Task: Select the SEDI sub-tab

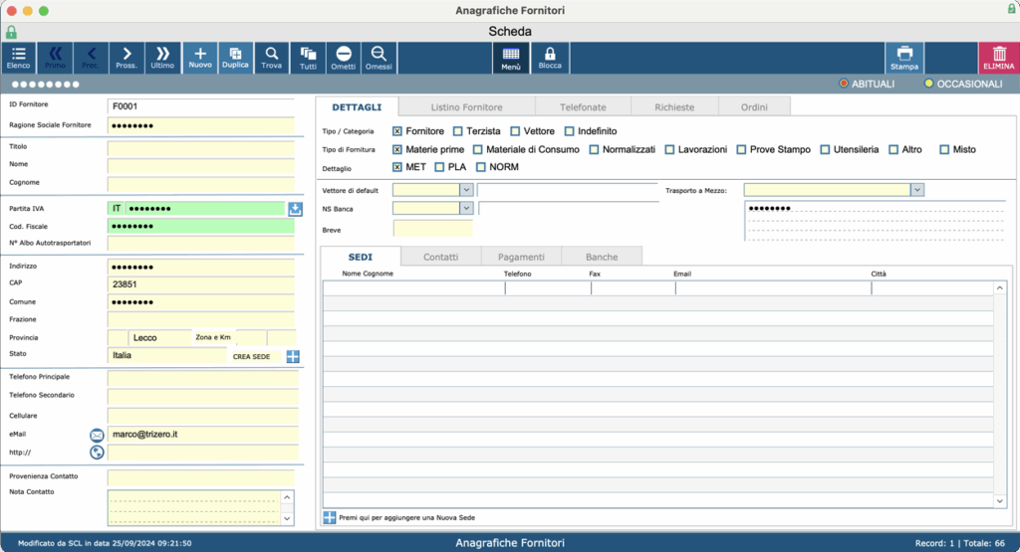Action: pyautogui.click(x=361, y=257)
